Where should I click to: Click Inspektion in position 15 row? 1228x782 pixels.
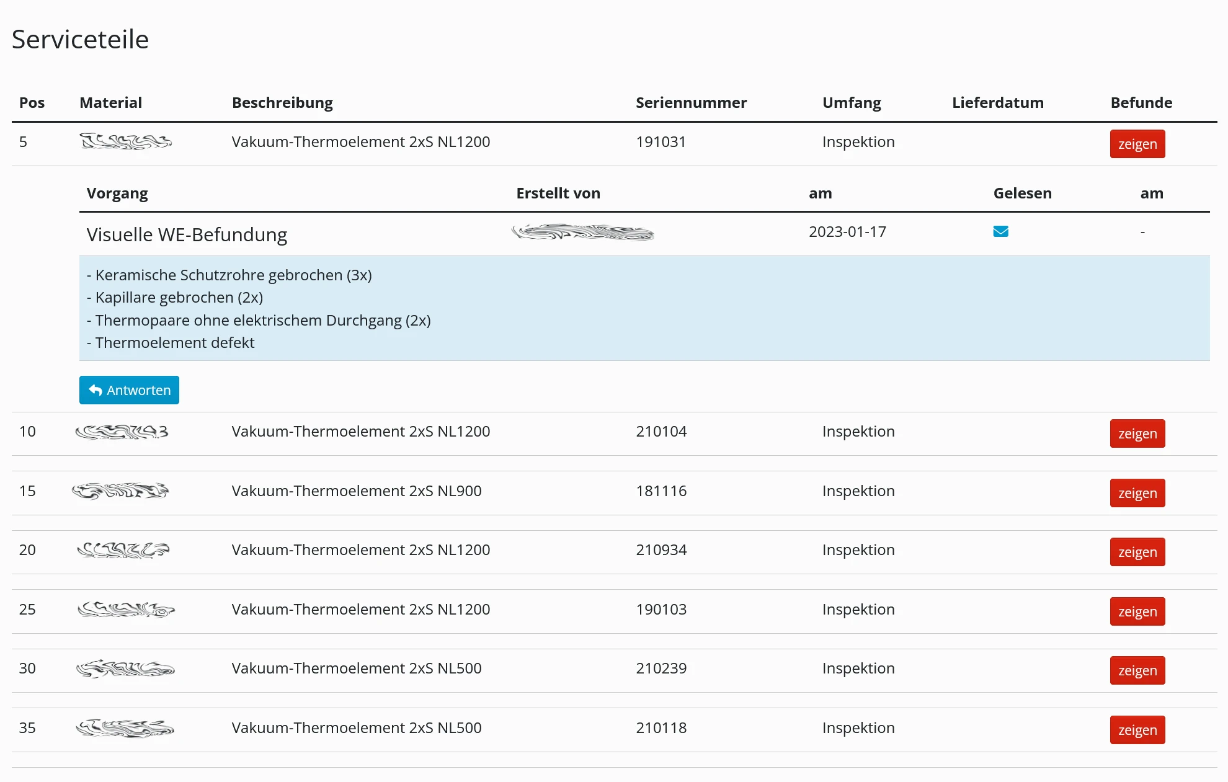pos(858,491)
